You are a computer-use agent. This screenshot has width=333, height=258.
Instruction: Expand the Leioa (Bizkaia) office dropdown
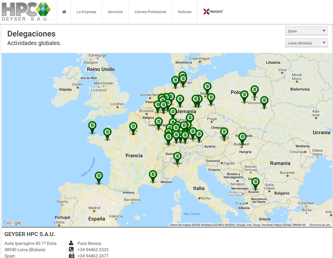[x=306, y=43]
